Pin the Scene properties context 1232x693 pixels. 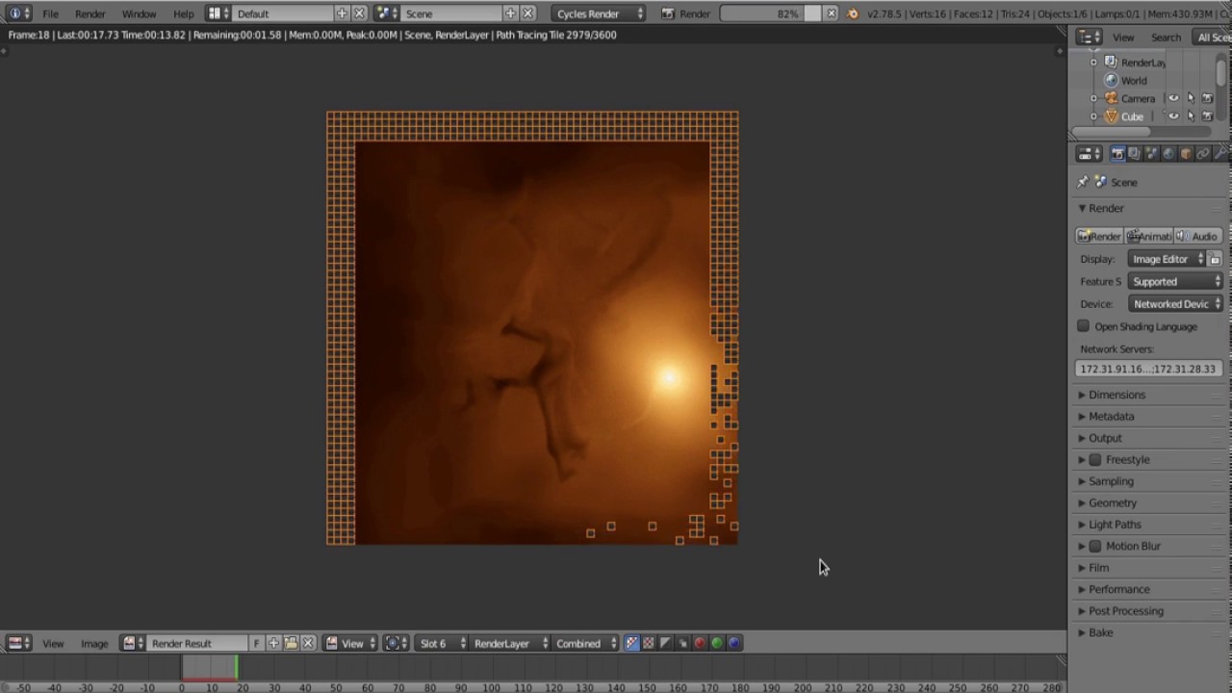(1083, 182)
